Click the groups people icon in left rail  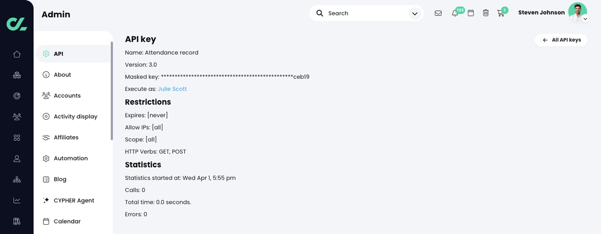pos(17,117)
